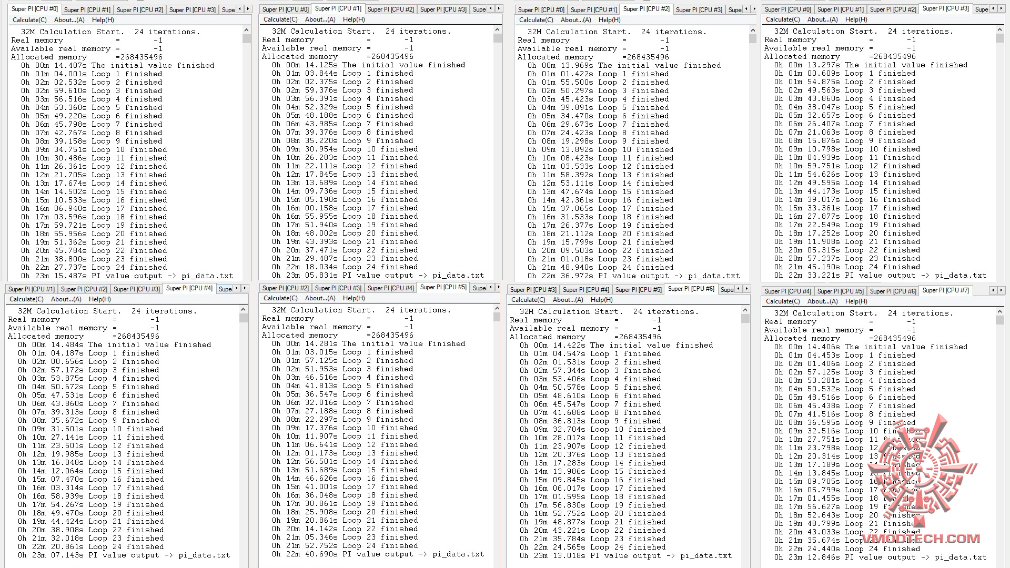Viewport: 1010px width, 568px height.
Task: Select Super PI [CPU #0] tab in top-right window
Action: click(x=787, y=9)
